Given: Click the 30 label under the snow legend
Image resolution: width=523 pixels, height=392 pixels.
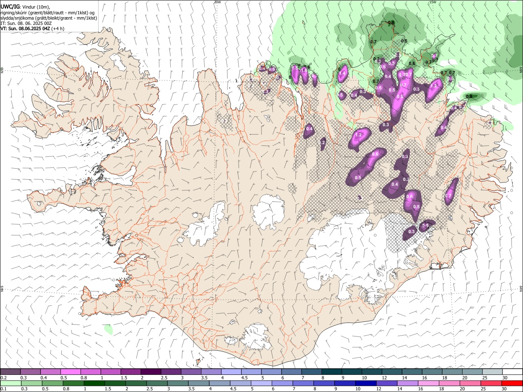Looking at the screenshot, I should (x=505, y=378).
